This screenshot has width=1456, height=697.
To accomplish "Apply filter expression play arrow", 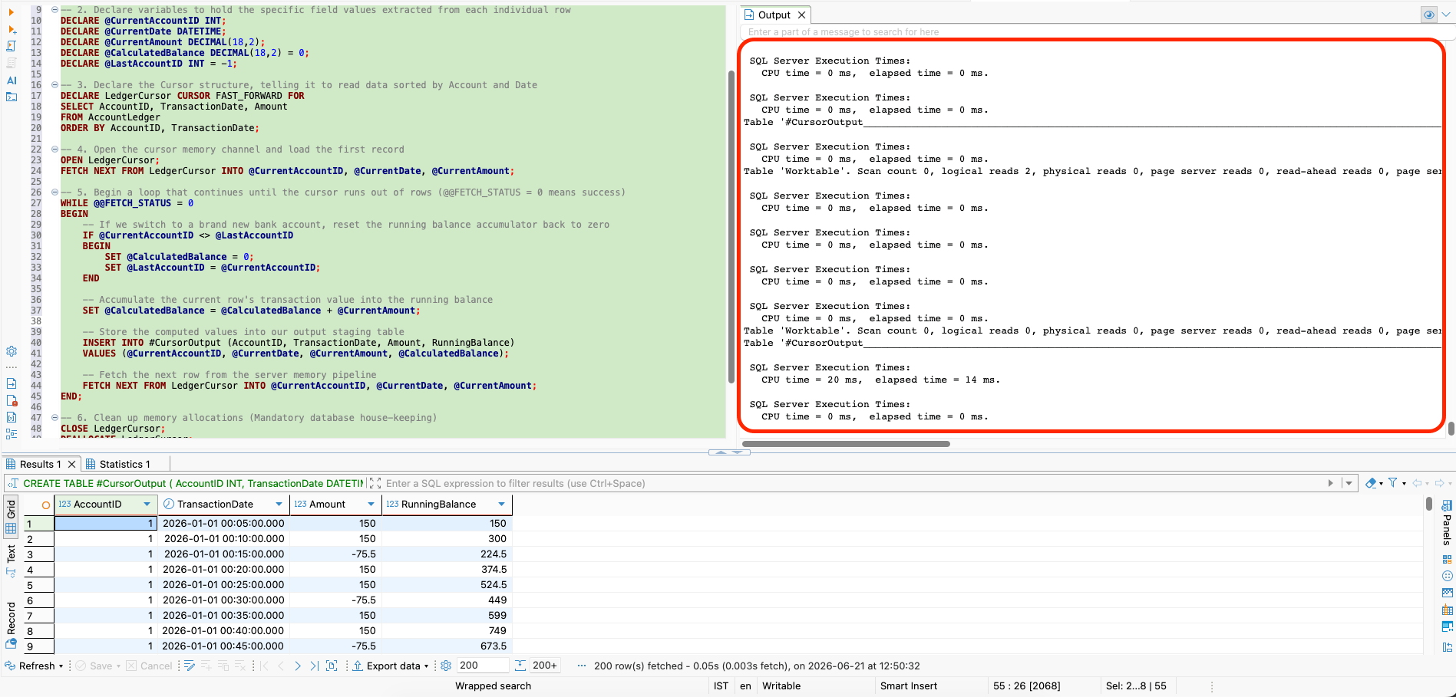I will click(1331, 483).
